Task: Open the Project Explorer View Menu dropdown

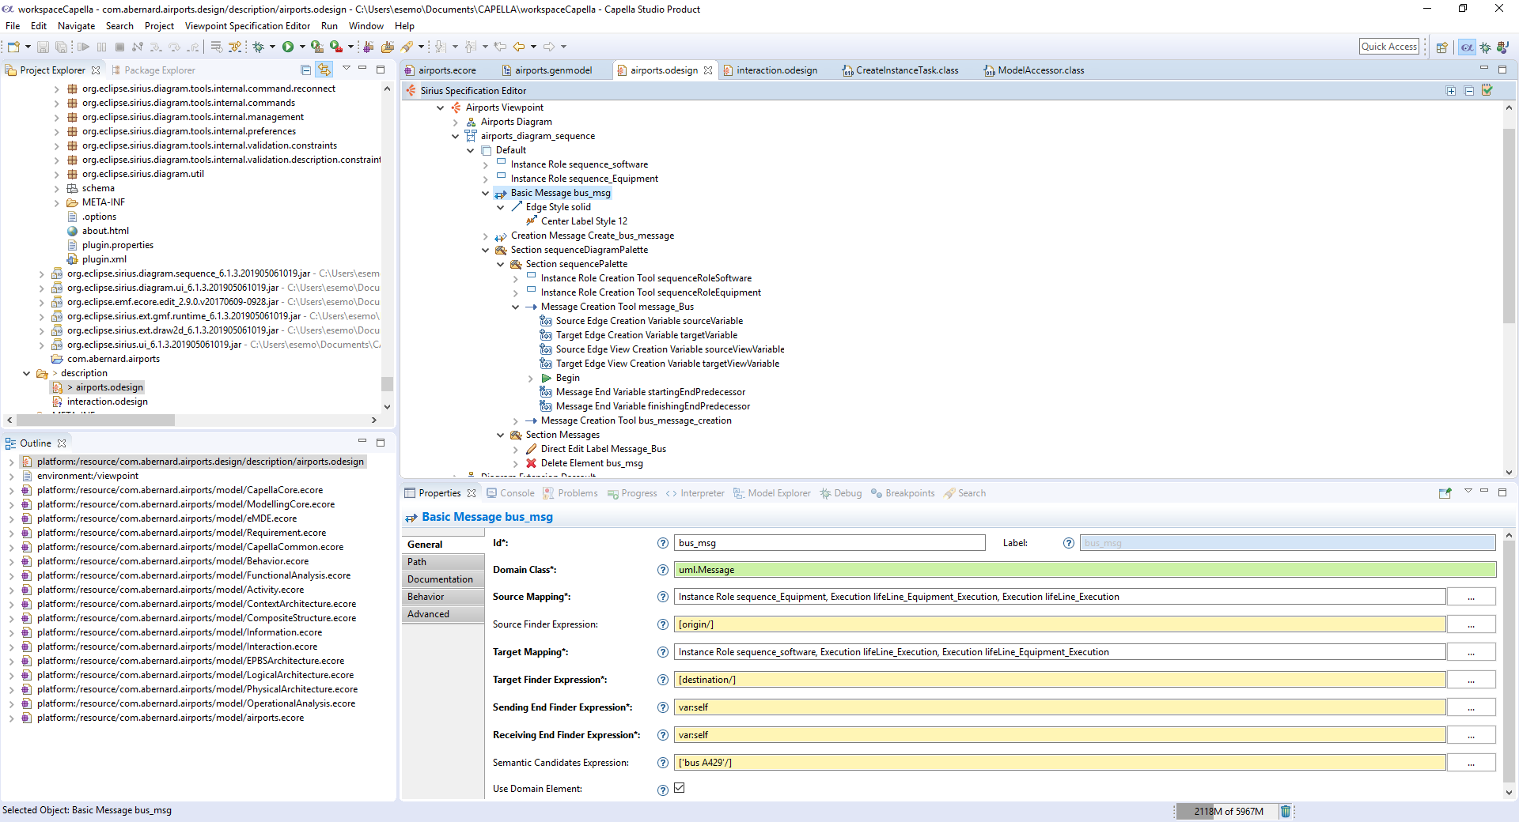Action: click(346, 69)
